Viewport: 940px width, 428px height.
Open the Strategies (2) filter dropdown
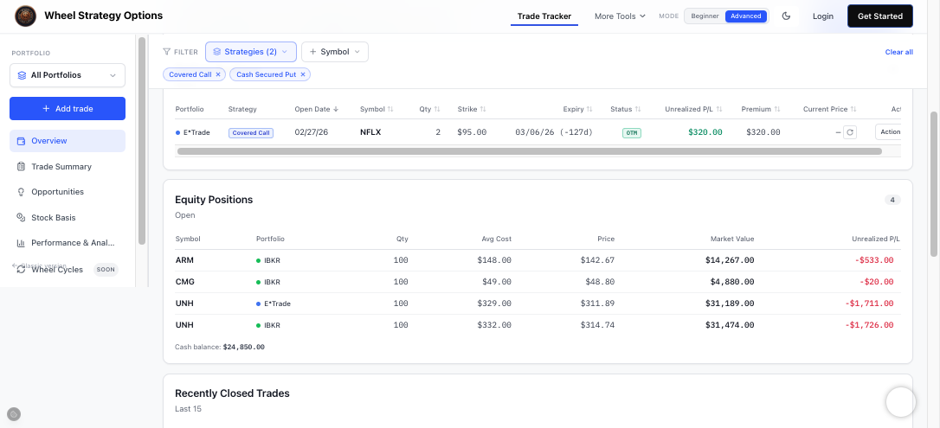[x=251, y=52]
